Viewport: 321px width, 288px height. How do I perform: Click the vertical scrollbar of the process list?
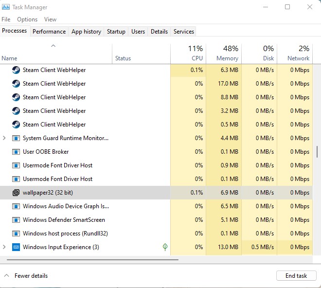click(318, 151)
